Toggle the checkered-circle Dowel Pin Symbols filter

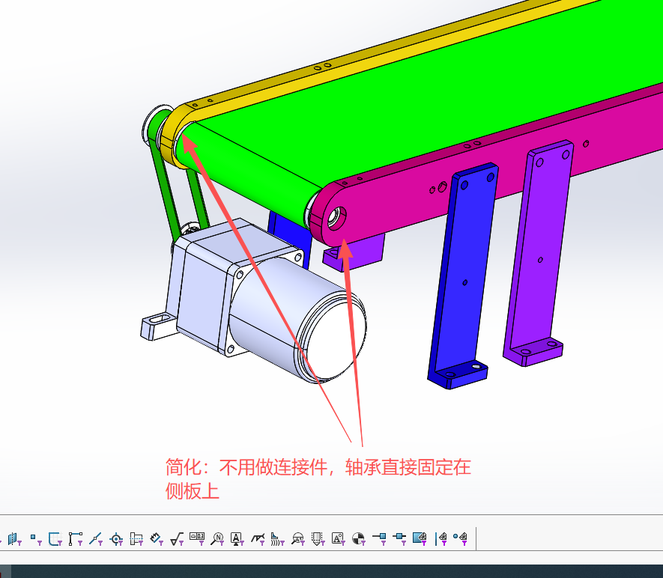click(359, 539)
